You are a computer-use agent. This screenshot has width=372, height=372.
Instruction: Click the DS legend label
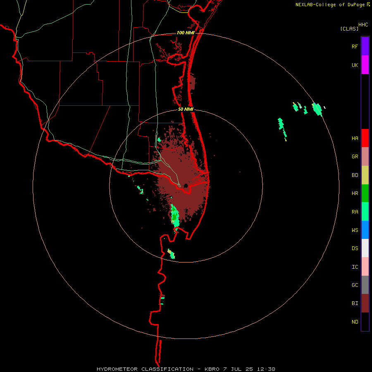coord(355,248)
